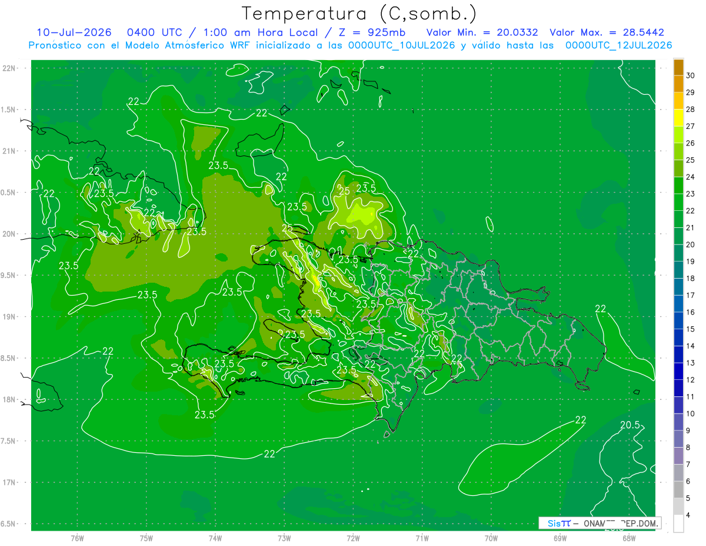Click the '69W' longitude axis label
This screenshot has height=546, width=706.
(x=560, y=538)
